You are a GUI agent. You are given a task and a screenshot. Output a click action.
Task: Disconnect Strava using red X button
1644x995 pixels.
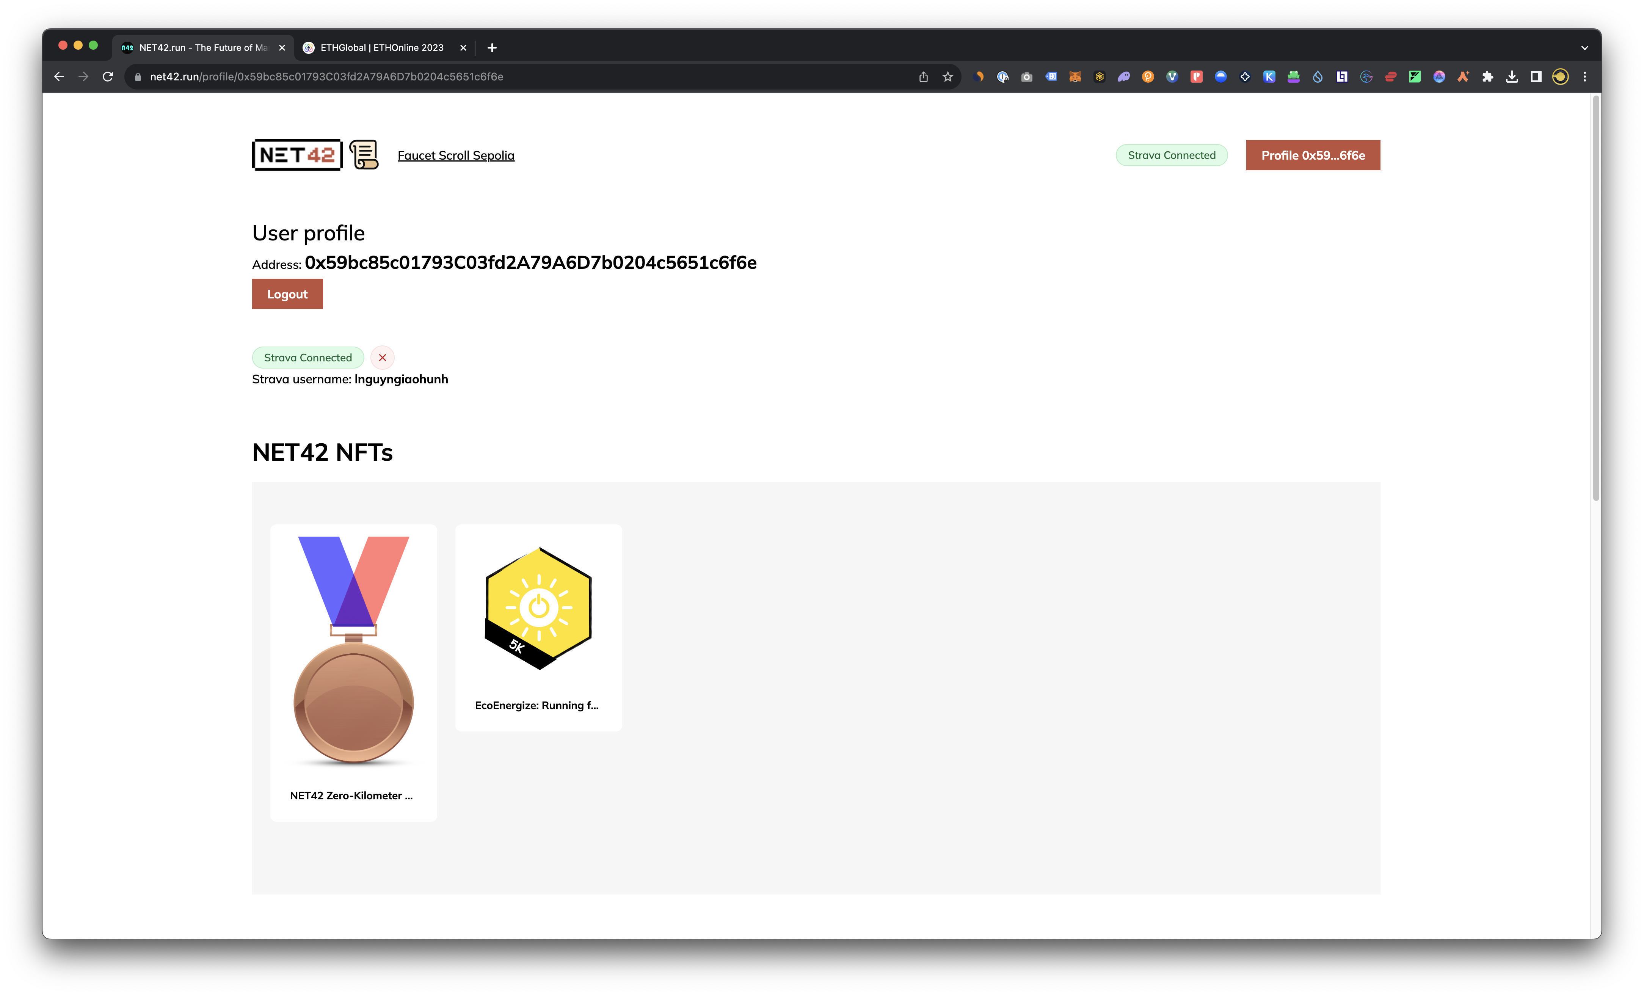pyautogui.click(x=382, y=358)
